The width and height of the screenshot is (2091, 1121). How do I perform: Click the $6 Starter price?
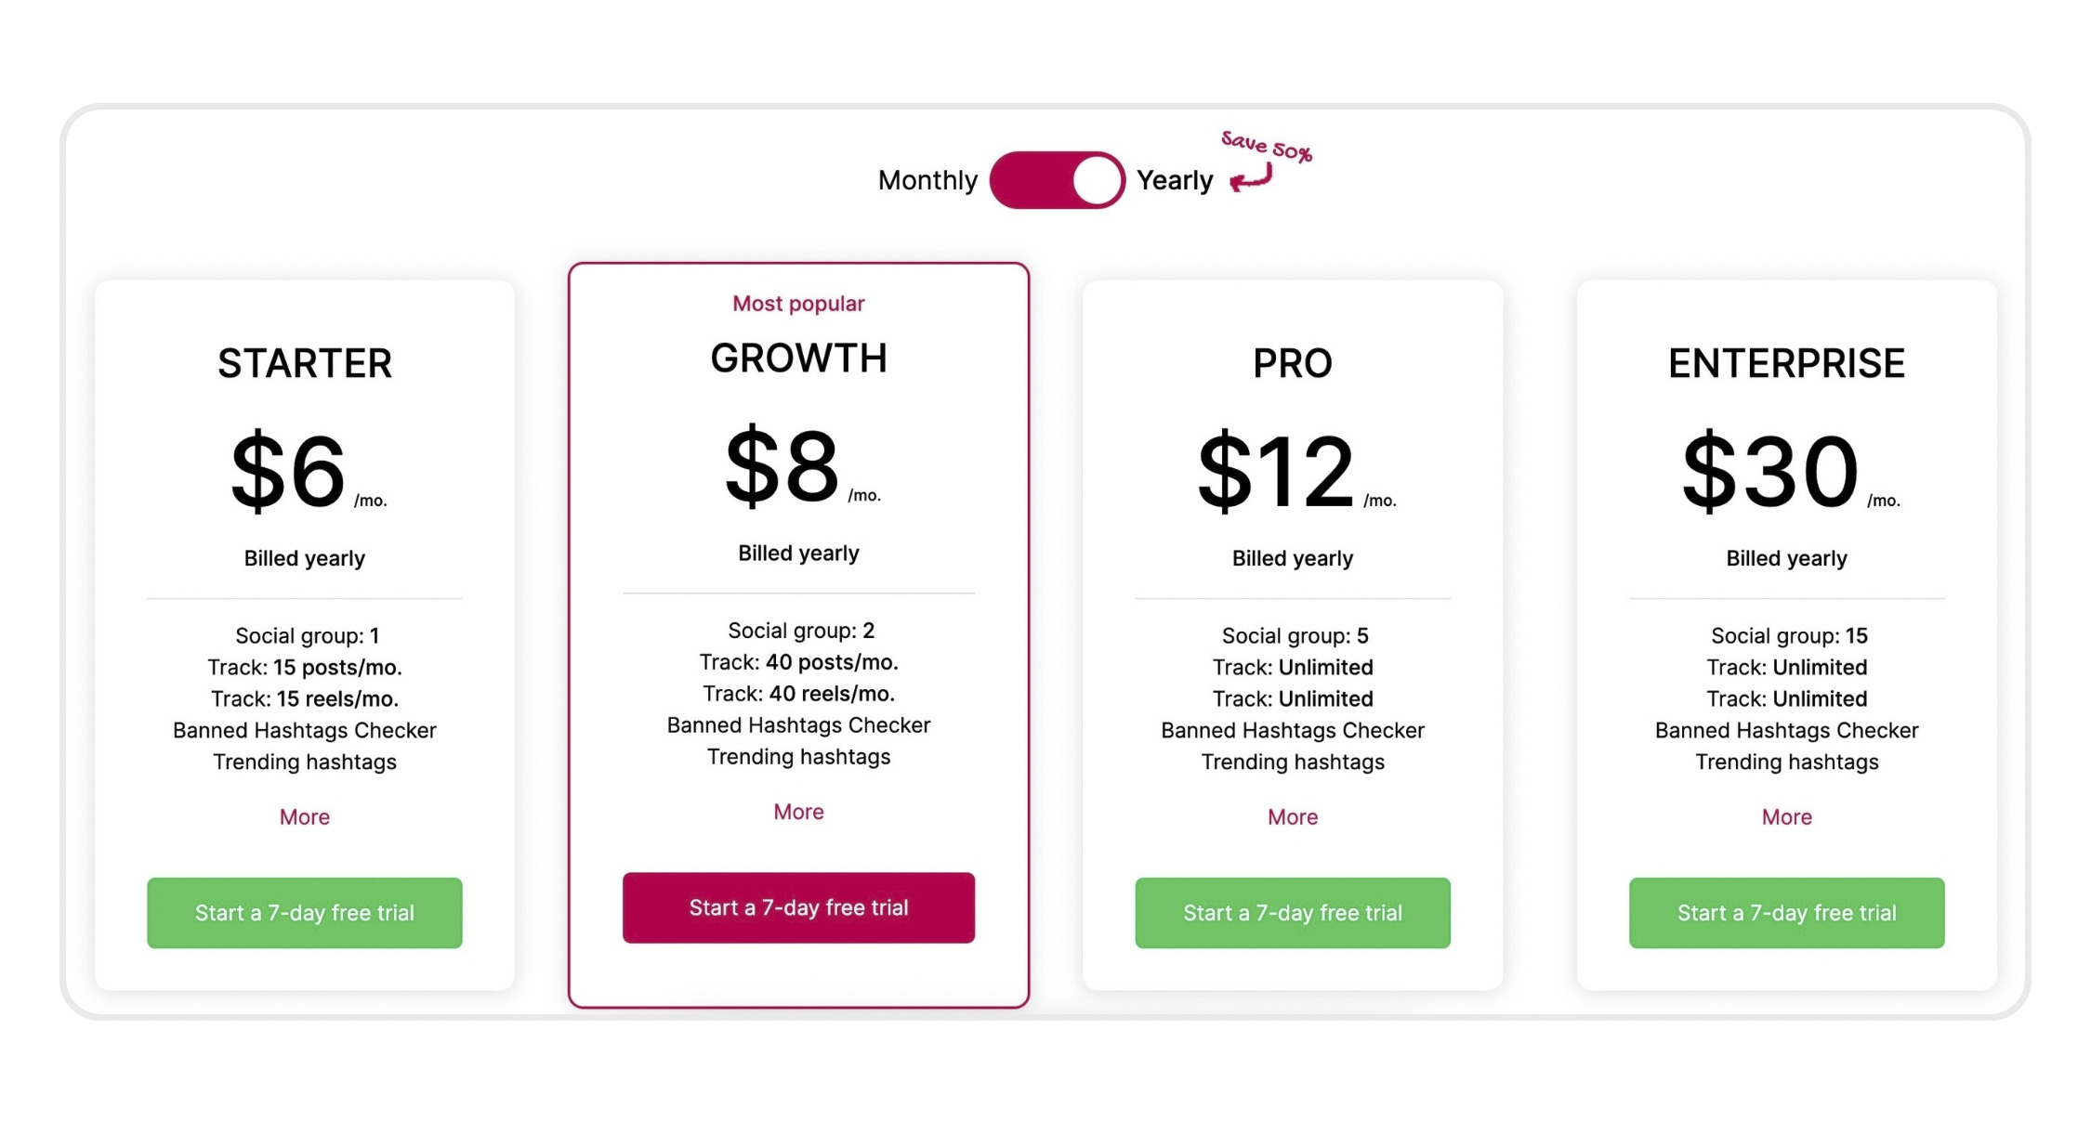tap(288, 471)
